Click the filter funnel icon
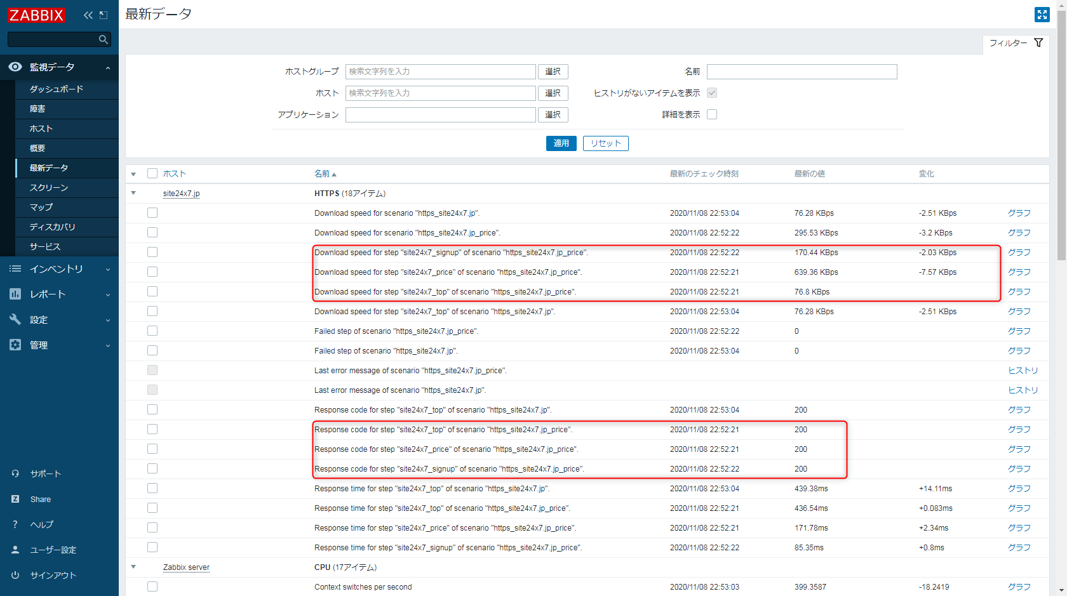1067x596 pixels. [1038, 43]
